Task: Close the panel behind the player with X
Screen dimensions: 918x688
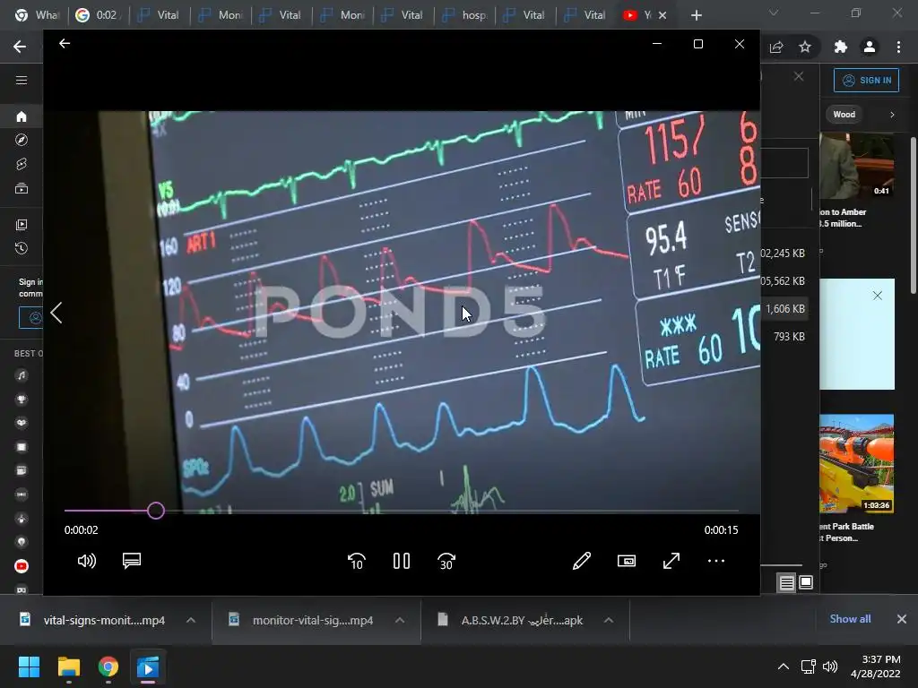Action: 799,77
